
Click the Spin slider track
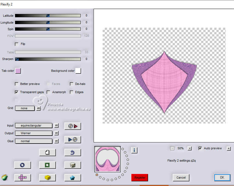click(x=48, y=29)
